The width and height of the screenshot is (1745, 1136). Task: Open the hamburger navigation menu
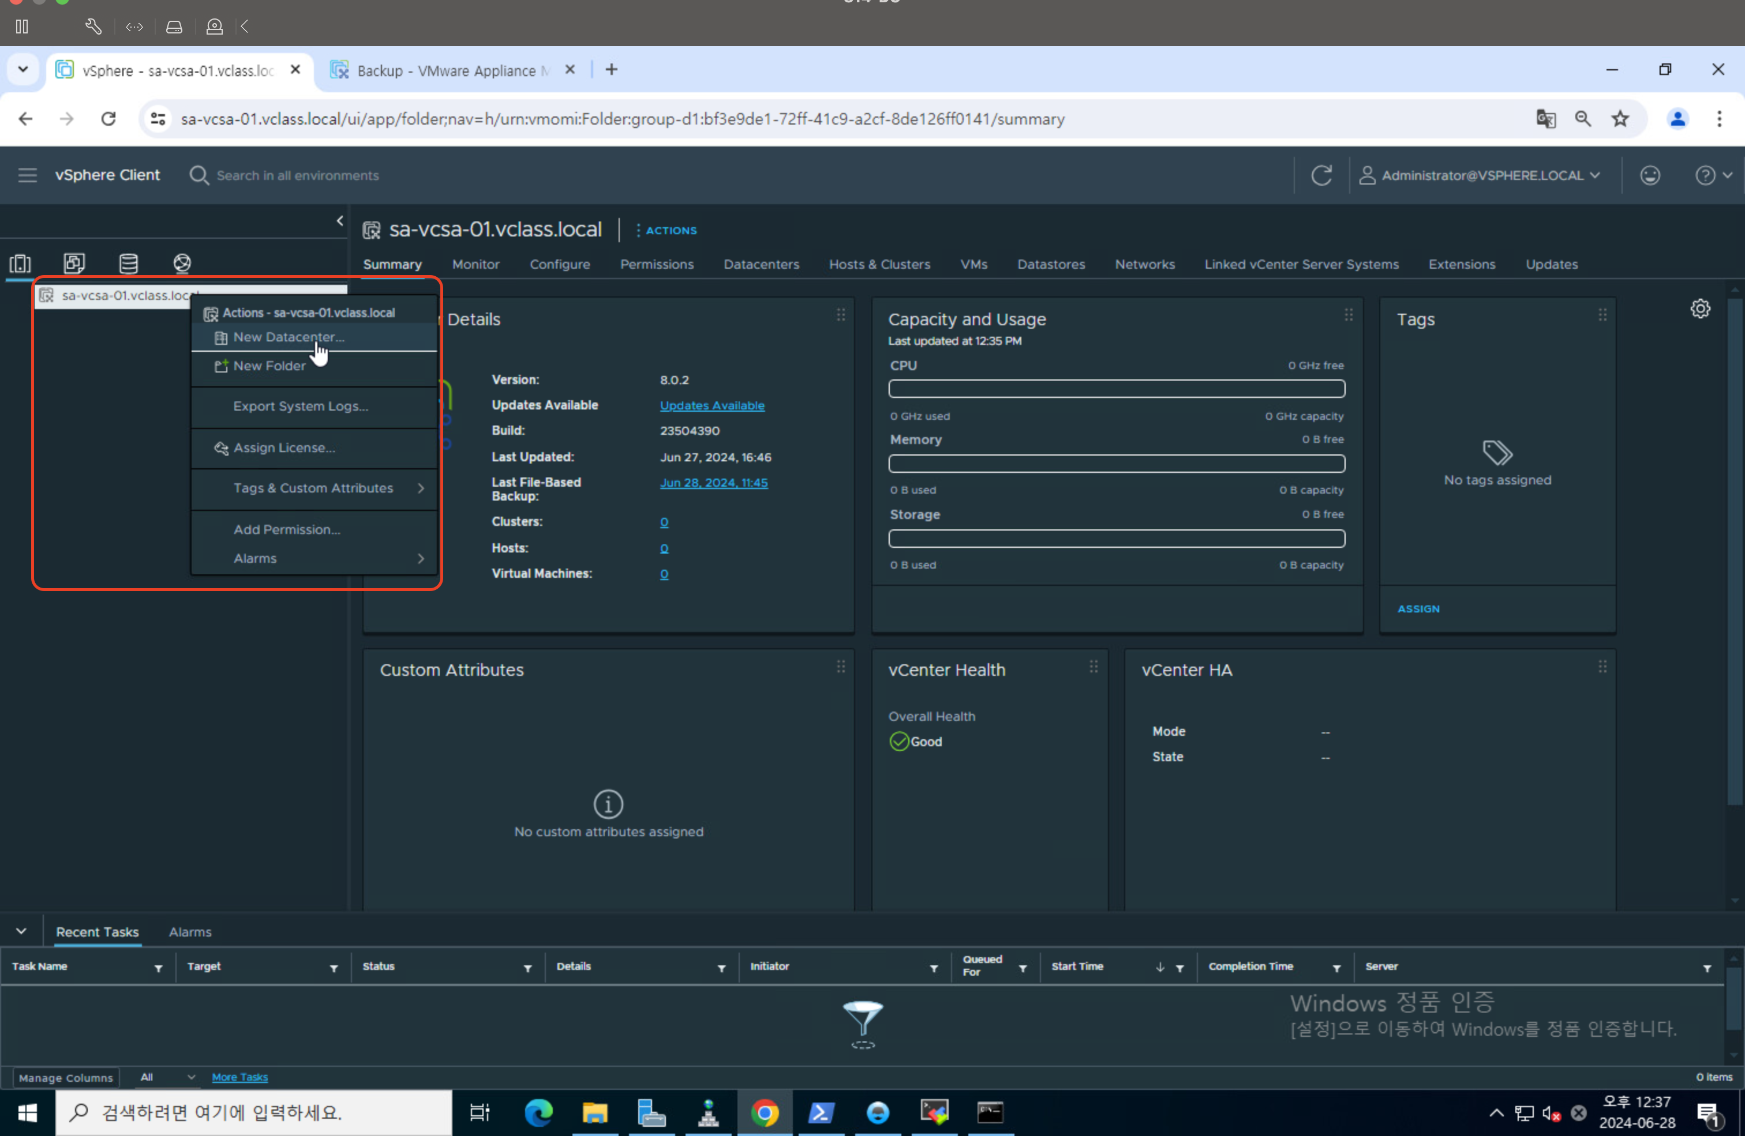coord(27,175)
